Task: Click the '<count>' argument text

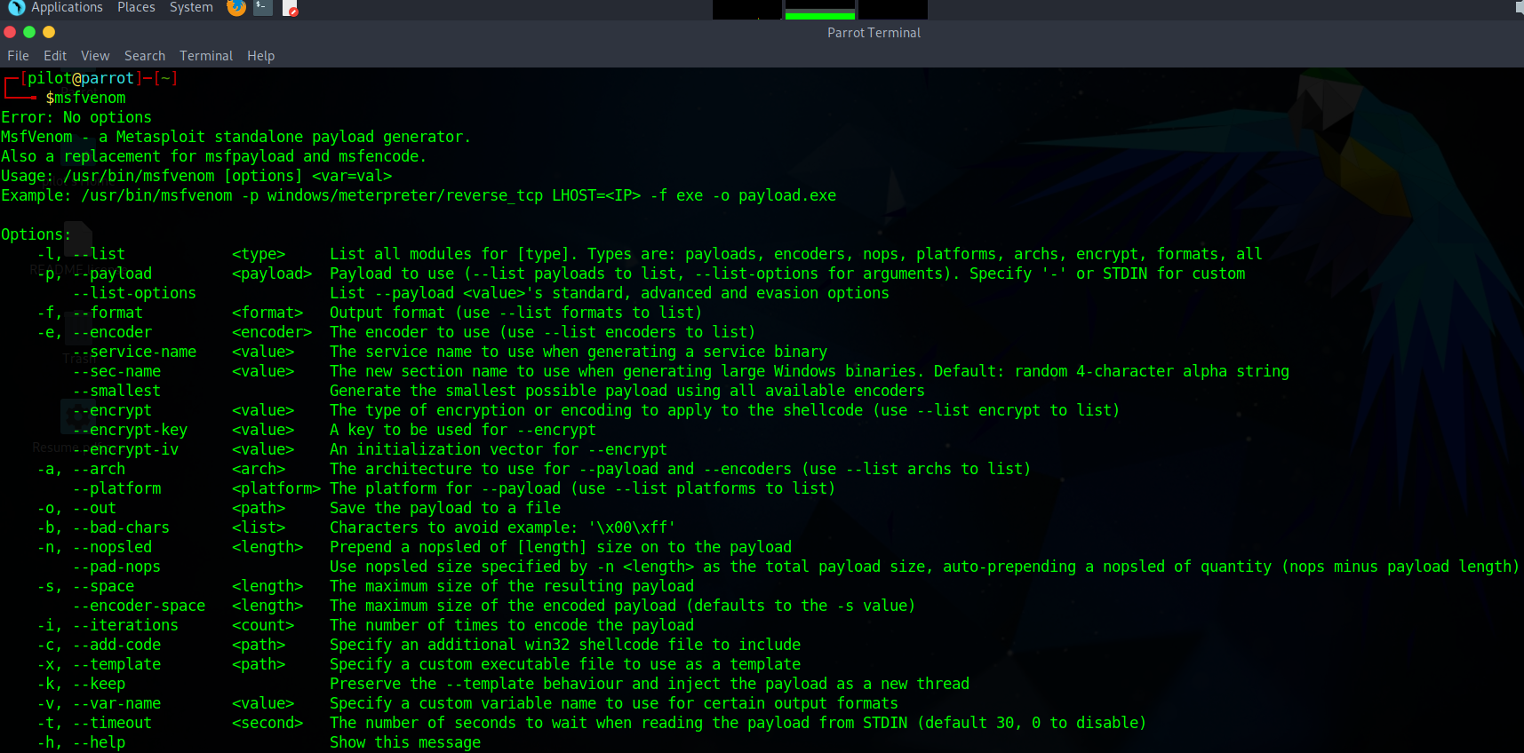Action: [x=263, y=625]
